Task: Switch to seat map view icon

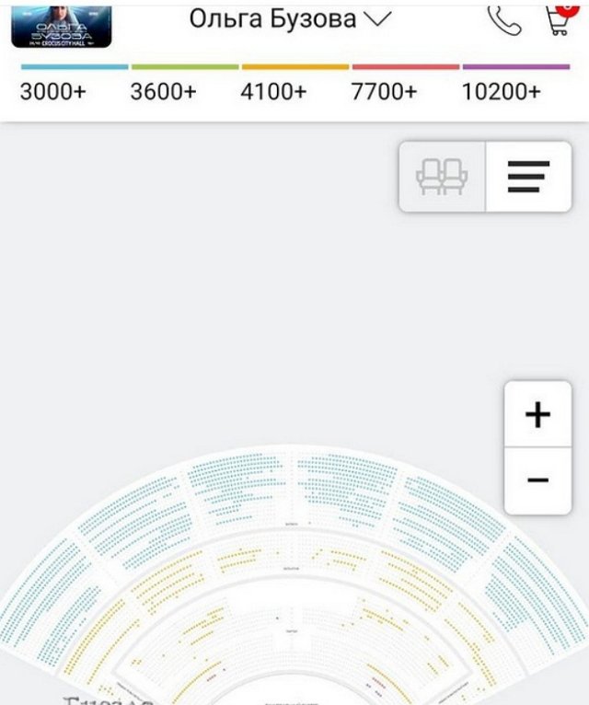Action: pyautogui.click(x=442, y=177)
